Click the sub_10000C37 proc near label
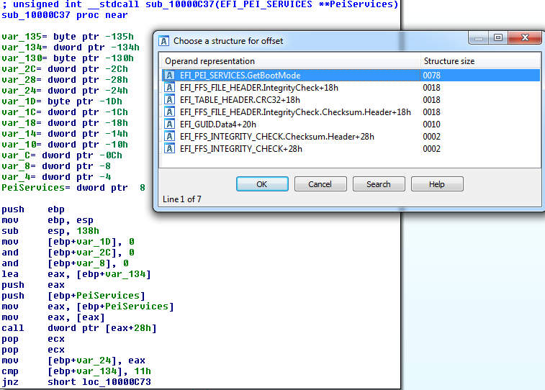 65,15
